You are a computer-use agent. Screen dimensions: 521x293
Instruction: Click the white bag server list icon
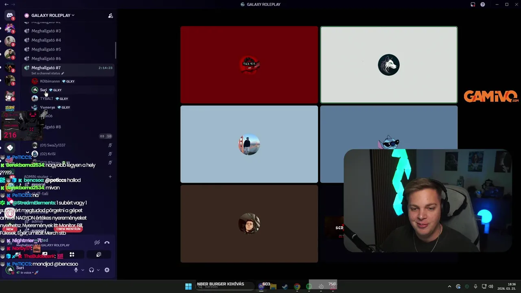[x=10, y=148]
